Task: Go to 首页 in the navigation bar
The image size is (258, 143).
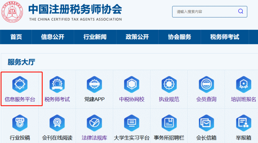Action: [x=16, y=37]
